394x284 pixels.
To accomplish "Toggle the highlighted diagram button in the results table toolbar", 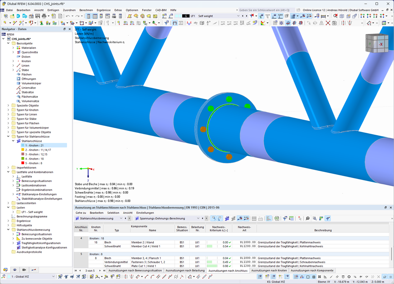I will (x=269, y=218).
